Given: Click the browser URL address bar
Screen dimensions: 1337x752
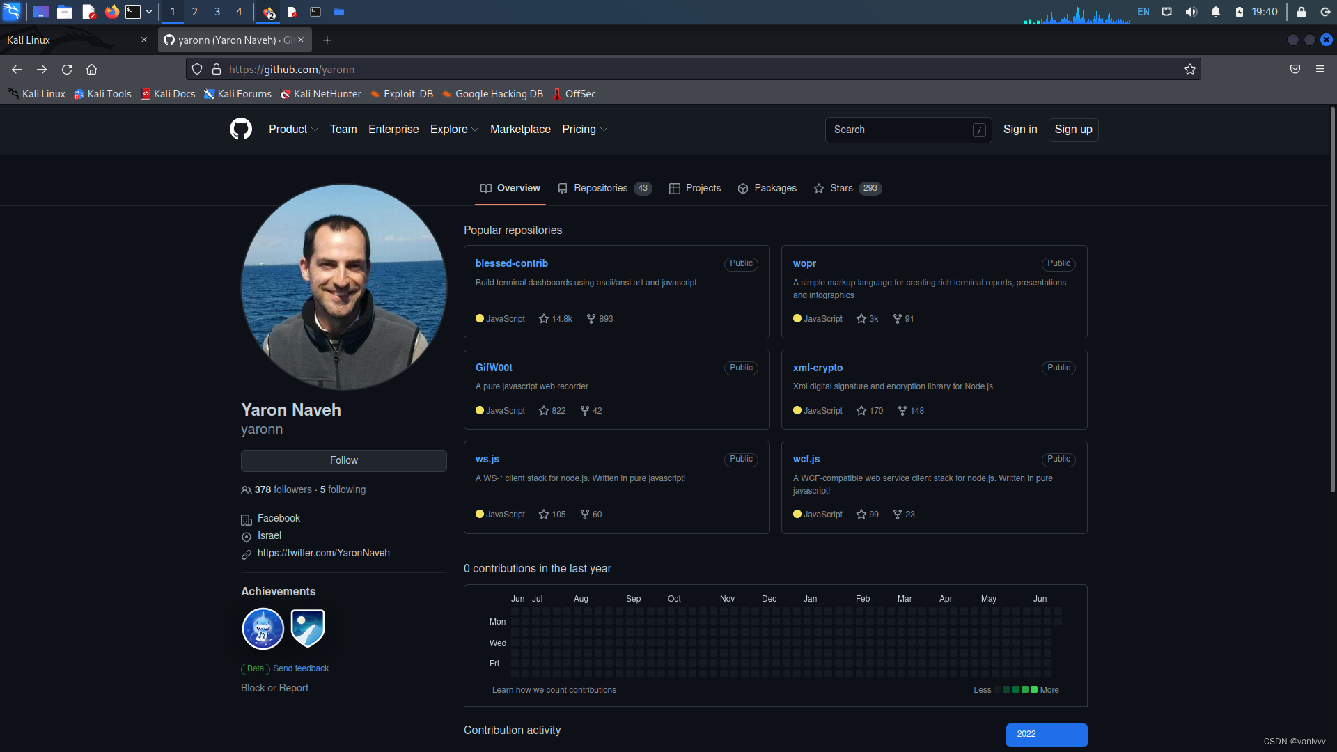Looking at the screenshot, I should click(693, 69).
